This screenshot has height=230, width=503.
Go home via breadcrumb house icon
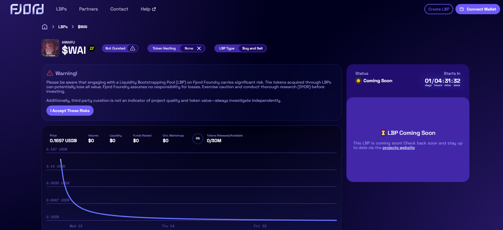(45, 27)
